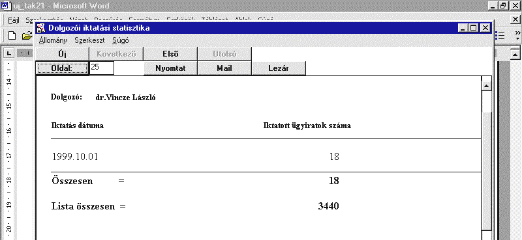Click the Lezár button
Image resolution: width=522 pixels, height=240 pixels.
click(x=279, y=68)
